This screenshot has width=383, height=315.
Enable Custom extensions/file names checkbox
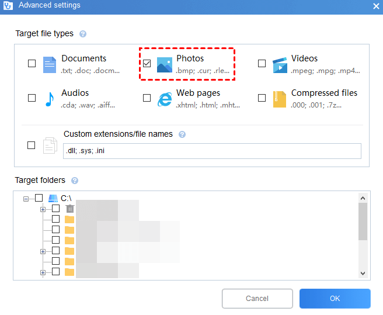point(32,145)
